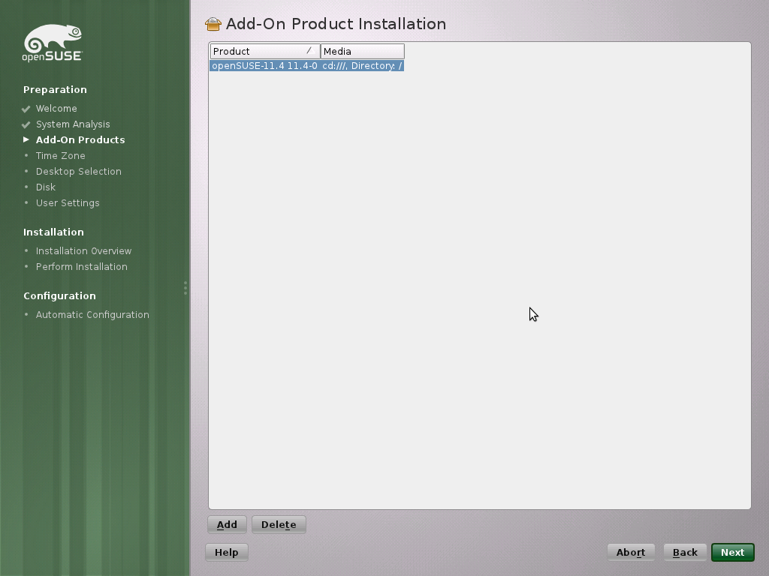Click the User Settings step
769x576 pixels.
click(x=68, y=202)
